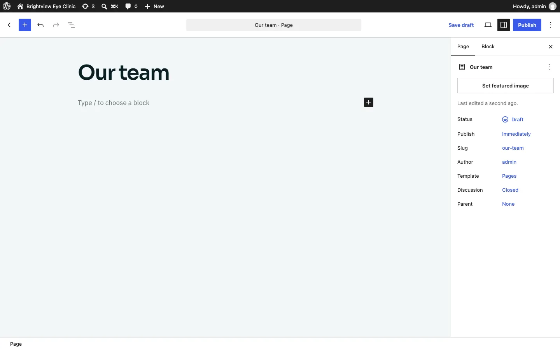
Task: Publish the Our team page
Action: tap(527, 25)
